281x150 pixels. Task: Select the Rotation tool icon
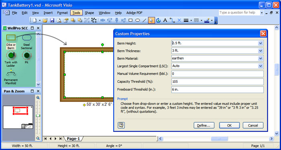tap(158, 20)
